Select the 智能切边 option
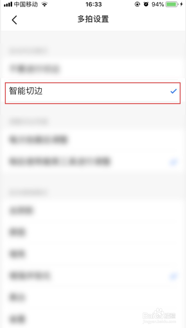The width and height of the screenshot is (186, 328). click(93, 91)
